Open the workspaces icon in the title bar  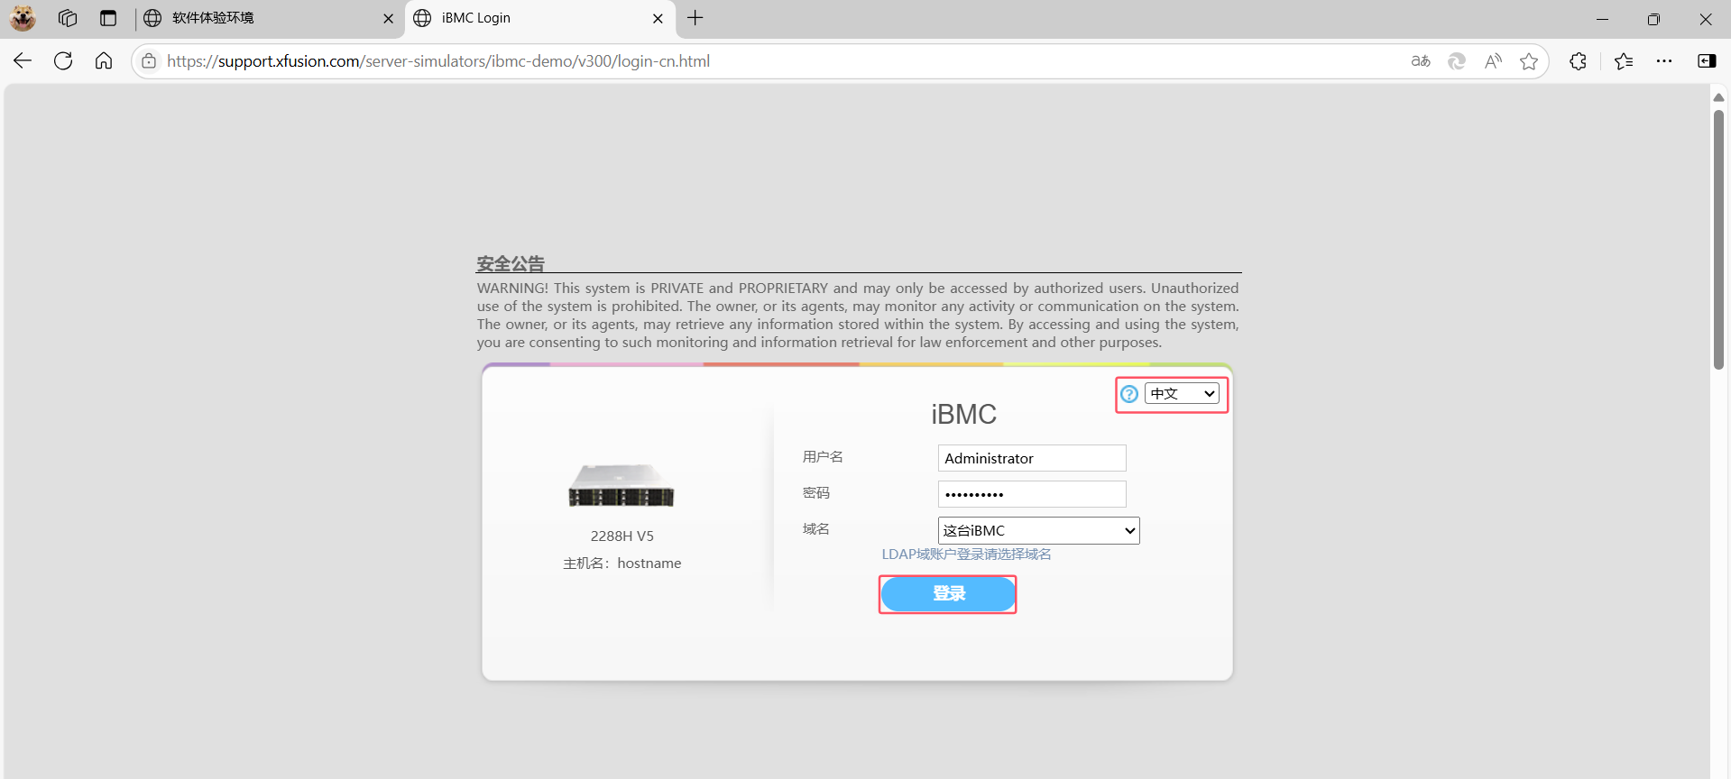(x=68, y=18)
